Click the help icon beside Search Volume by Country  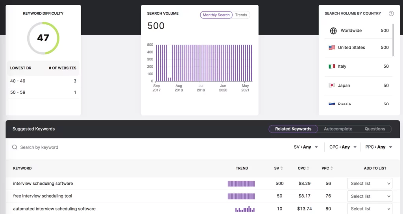coord(391,13)
